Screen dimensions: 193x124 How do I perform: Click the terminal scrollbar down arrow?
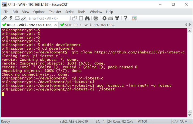(190, 115)
